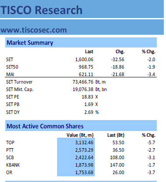
Task: Select the KBANK last price 147.00
Action: click(117, 165)
